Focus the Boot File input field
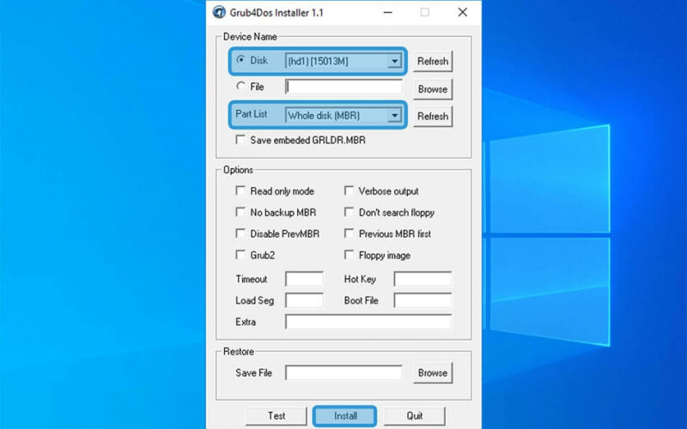 pos(423,300)
